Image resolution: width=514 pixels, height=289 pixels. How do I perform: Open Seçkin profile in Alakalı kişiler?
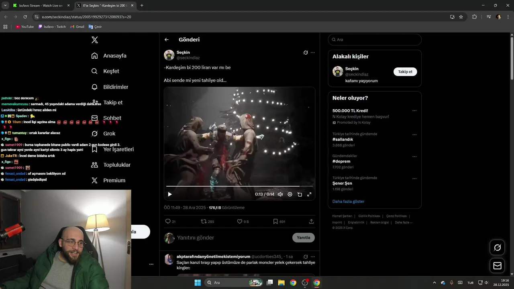(352, 69)
